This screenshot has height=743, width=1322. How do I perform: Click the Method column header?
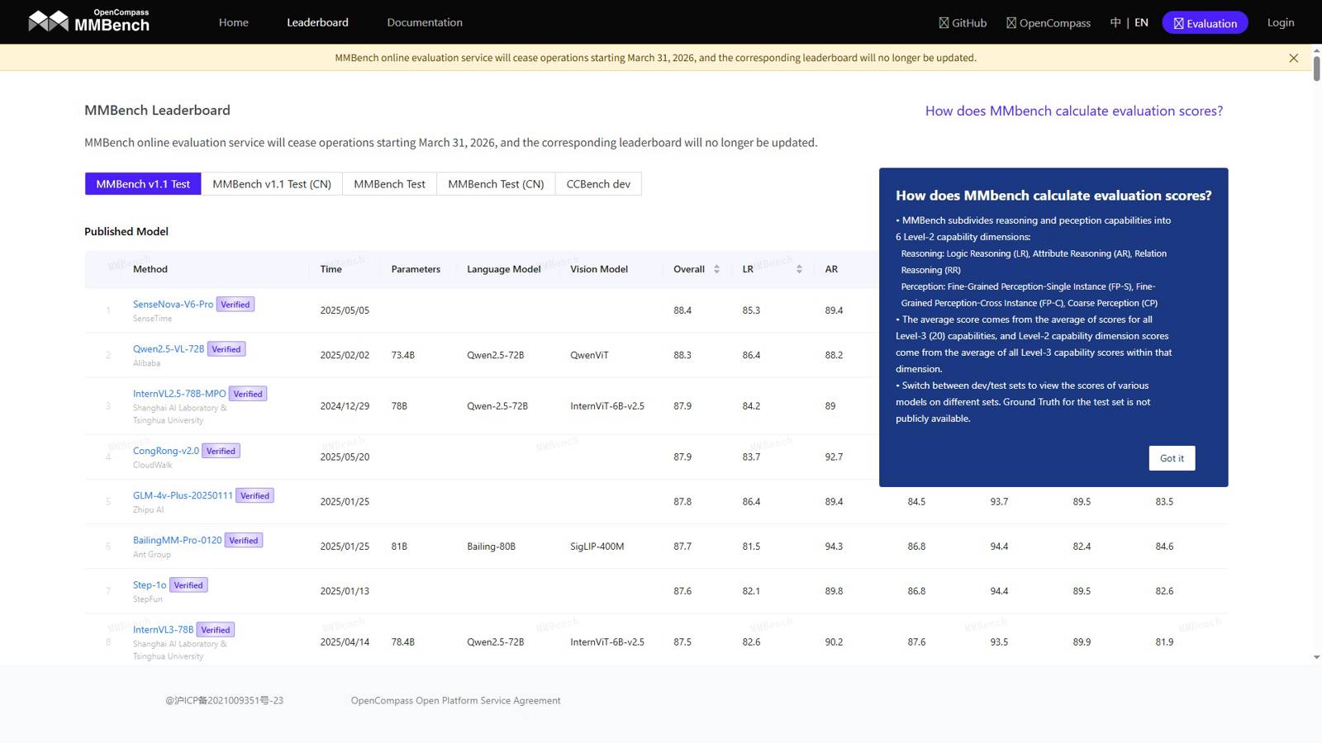(x=150, y=269)
